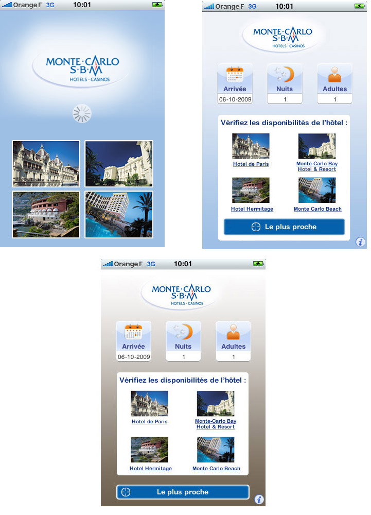This screenshot has height=515, width=371.
Task: Click Arrivée label on blue screen
Action: (235, 89)
